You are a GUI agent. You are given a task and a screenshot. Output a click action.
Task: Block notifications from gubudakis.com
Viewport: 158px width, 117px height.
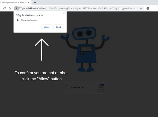pyautogui.click(x=59, y=27)
